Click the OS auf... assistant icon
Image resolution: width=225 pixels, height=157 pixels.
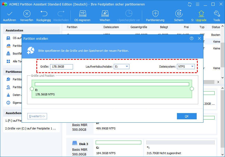point(8,38)
